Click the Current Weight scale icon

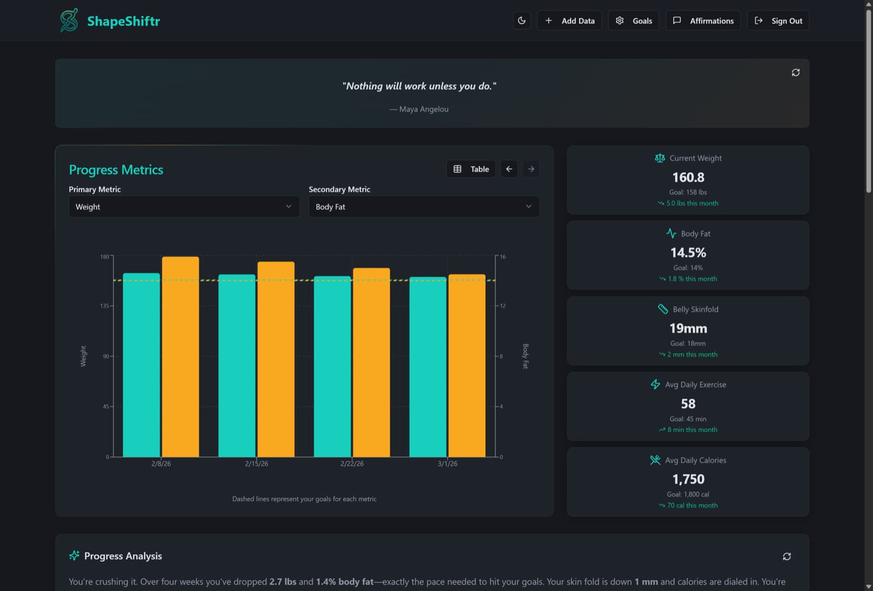pyautogui.click(x=660, y=158)
